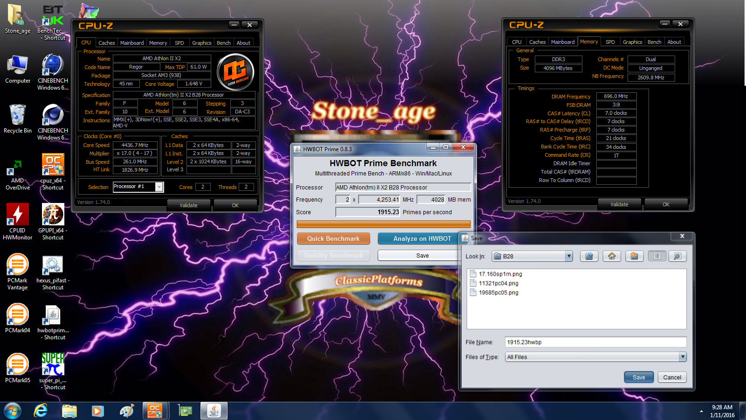Image resolution: width=746 pixels, height=420 pixels.
Task: Click Validate in right CPU-Z window
Action: [620, 204]
